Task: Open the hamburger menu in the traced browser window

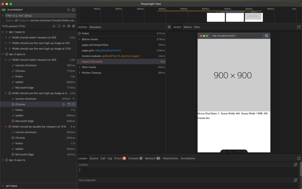Action: (x=266, y=36)
